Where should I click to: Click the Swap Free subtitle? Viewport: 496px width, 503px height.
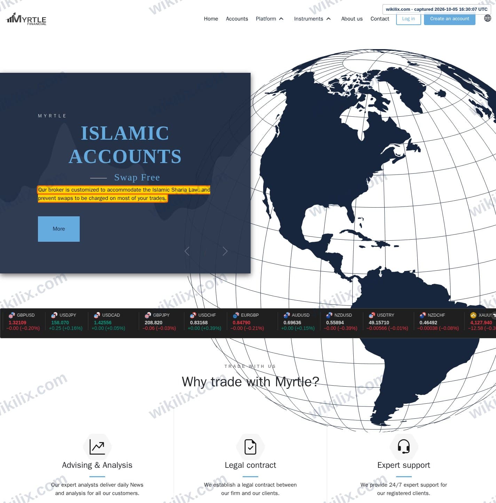[x=137, y=177]
